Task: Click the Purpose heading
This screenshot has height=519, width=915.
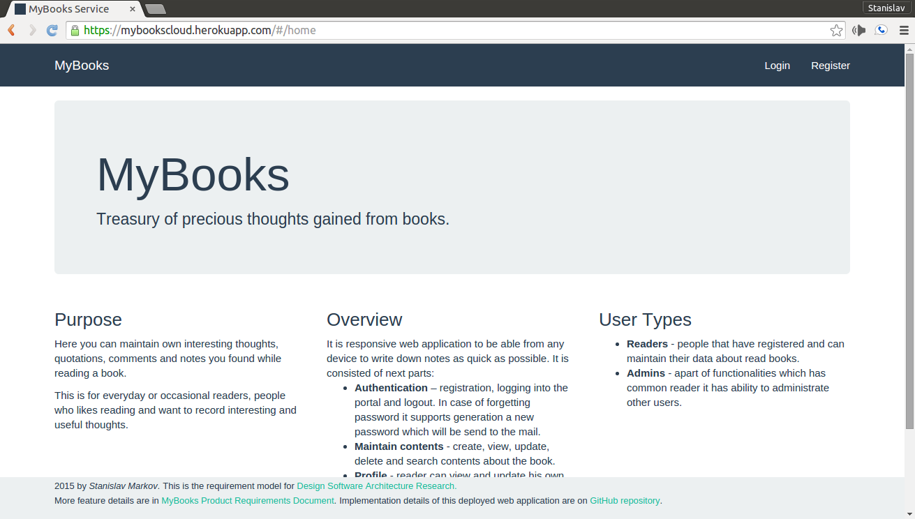Action: pyautogui.click(x=88, y=319)
